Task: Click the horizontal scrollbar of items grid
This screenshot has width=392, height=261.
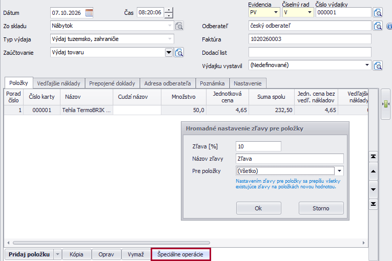Action: point(112,243)
